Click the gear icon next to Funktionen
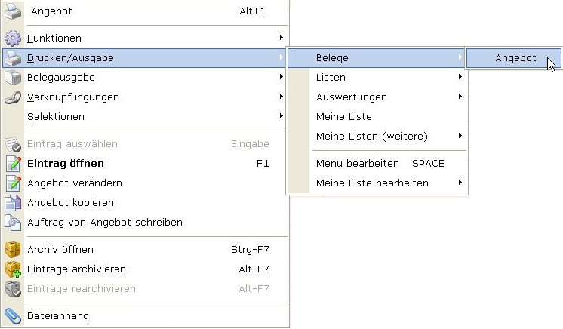Viewport: 563px width, 329px height. click(14, 38)
